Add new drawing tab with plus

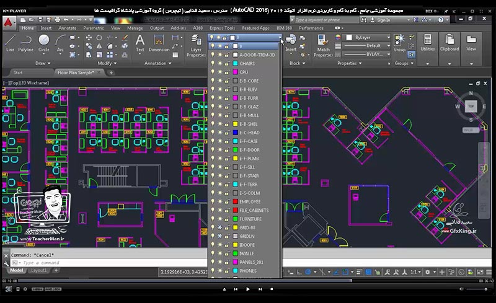click(x=111, y=72)
